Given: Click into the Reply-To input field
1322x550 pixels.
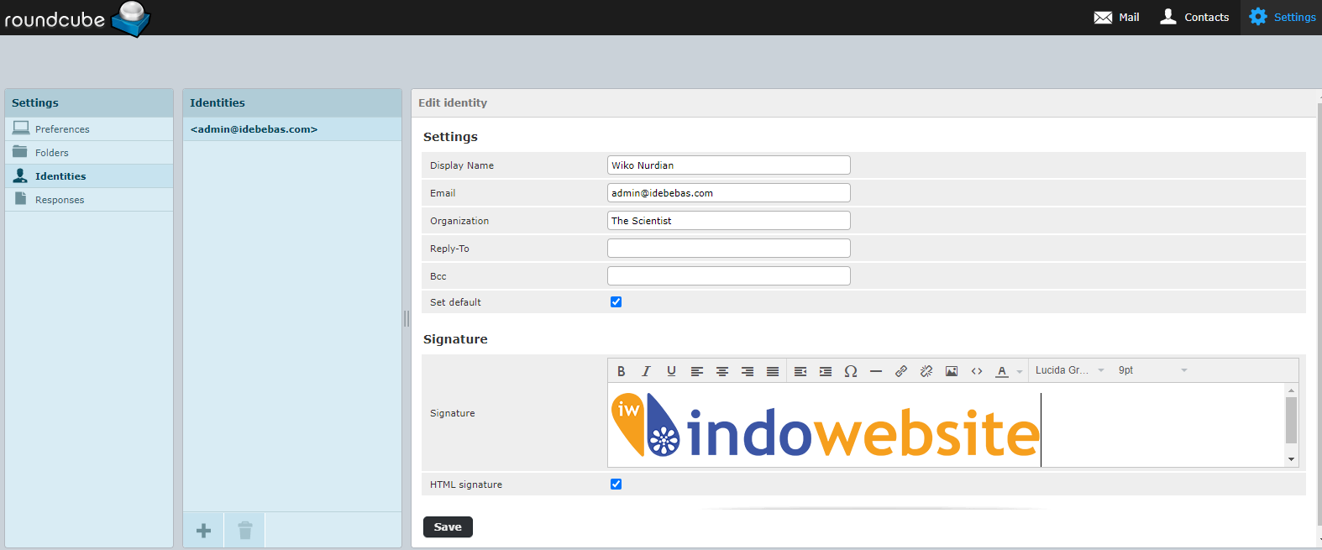Looking at the screenshot, I should pos(728,249).
